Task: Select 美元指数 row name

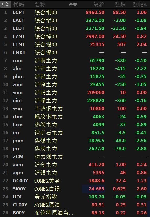Action: pos(46,197)
